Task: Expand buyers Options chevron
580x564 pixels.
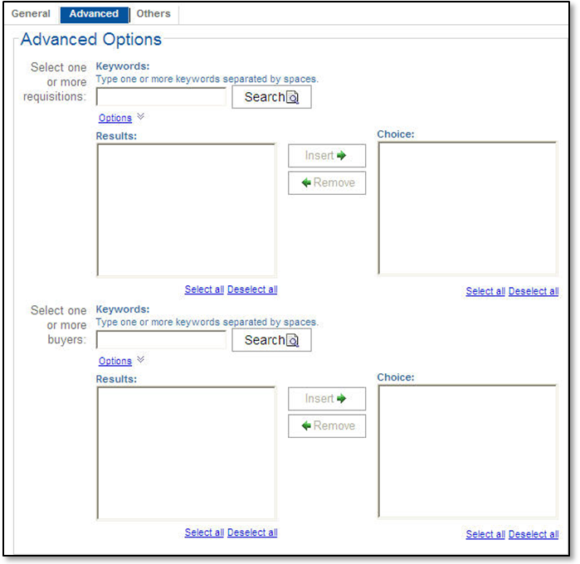Action: [x=140, y=360]
